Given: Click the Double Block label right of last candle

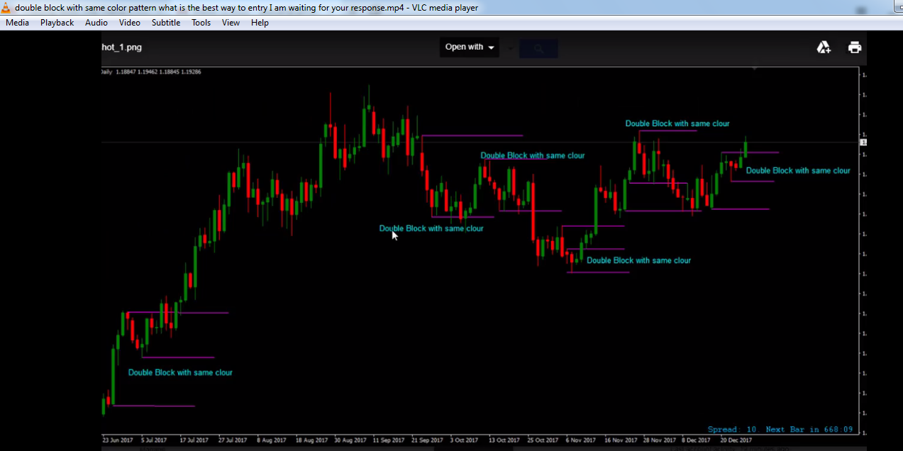Looking at the screenshot, I should tap(798, 170).
